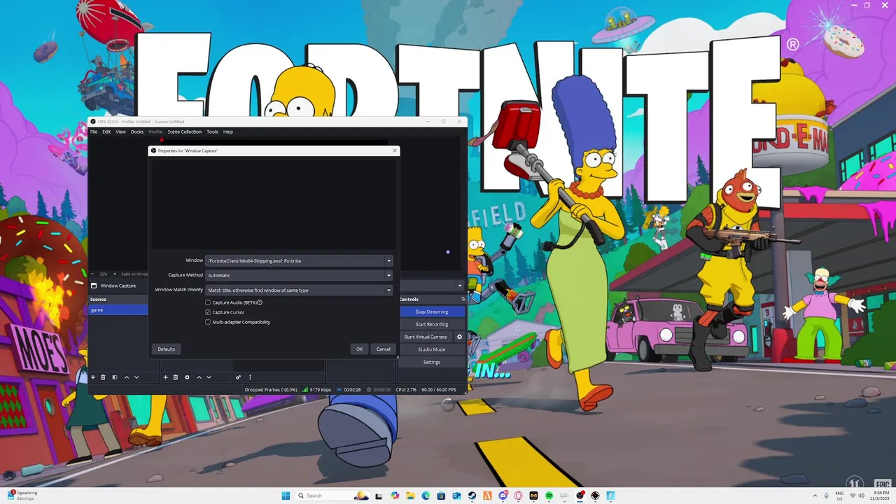Open Microsoft Edge from the taskbar
896x504 pixels.
point(426,496)
